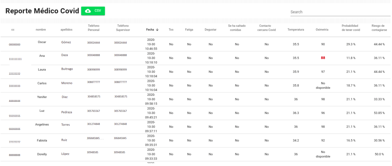Sort by Teléfono Personal column header
Screen dimensions: 392x166
(94, 28)
